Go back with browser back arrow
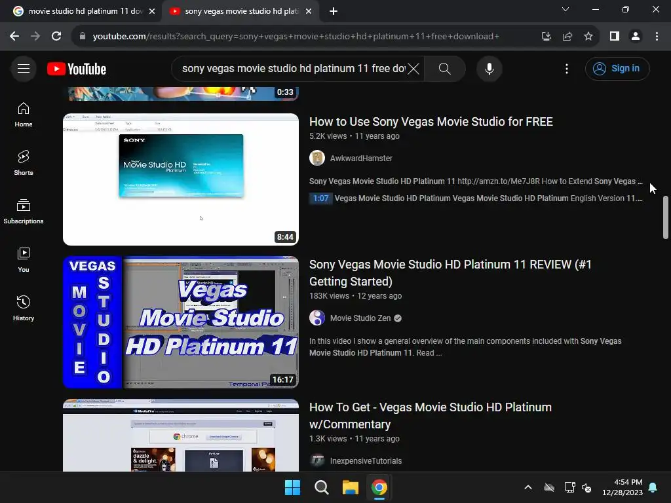671x503 pixels. pos(14,37)
